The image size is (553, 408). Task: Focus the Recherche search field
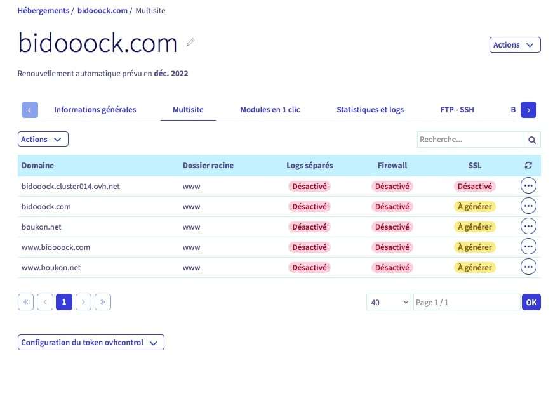pos(470,140)
